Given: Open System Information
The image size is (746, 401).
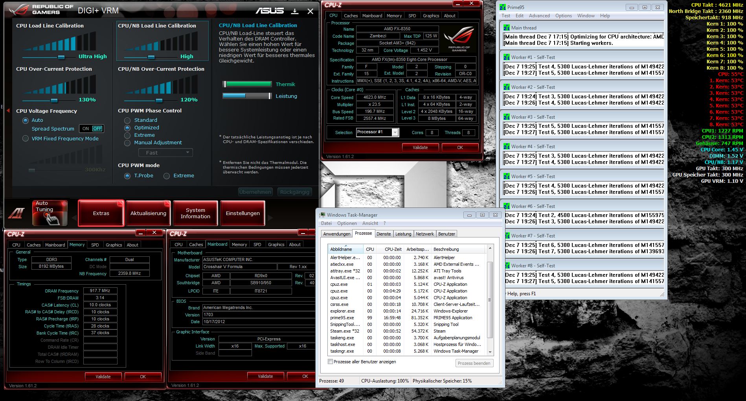Looking at the screenshot, I should (x=195, y=213).
